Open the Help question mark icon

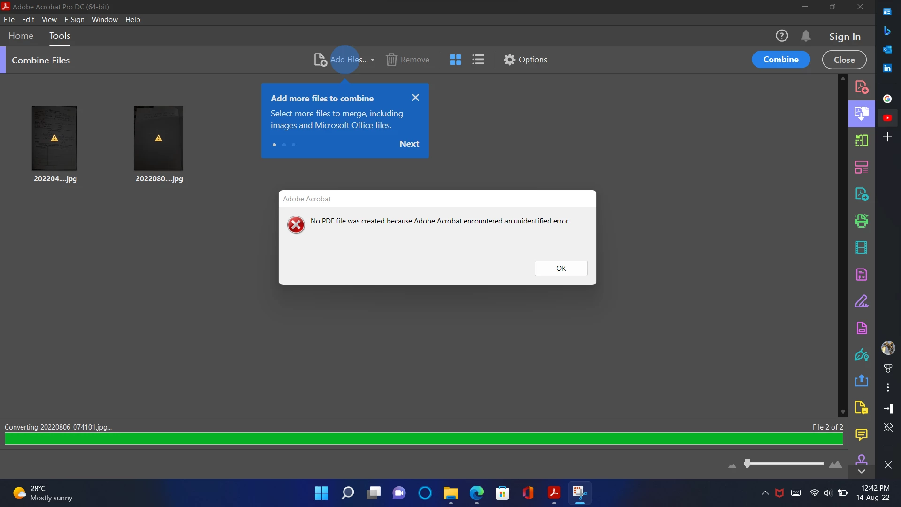(781, 36)
